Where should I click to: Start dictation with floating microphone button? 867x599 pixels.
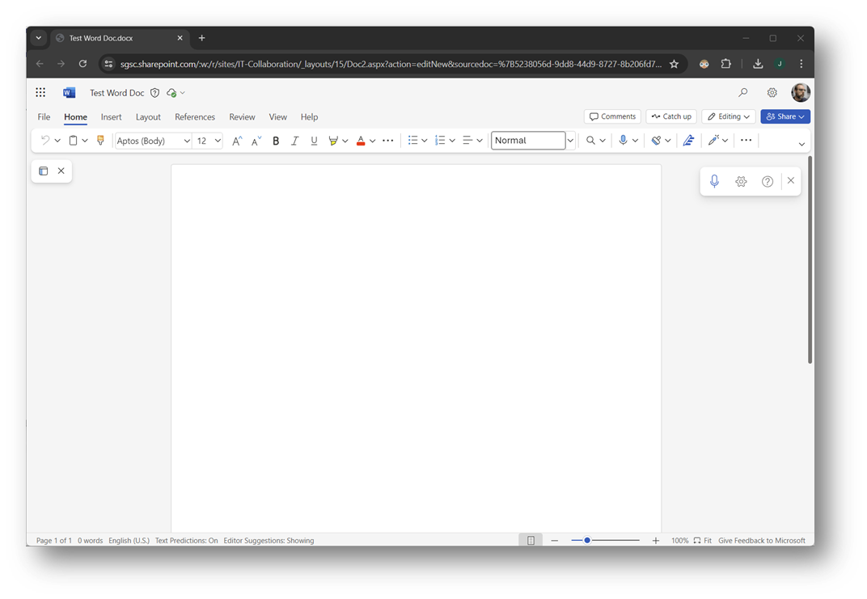pos(714,181)
